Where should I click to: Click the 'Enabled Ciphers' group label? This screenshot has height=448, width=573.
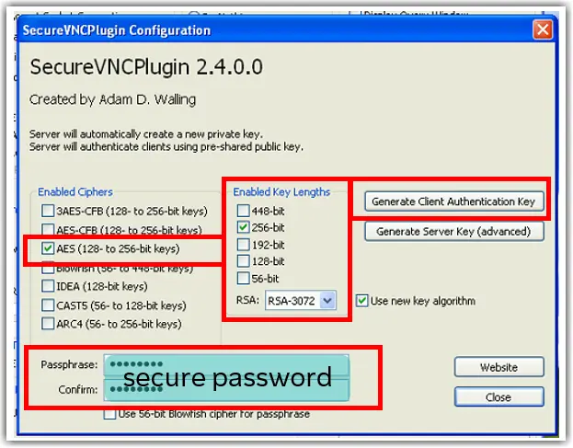coord(75,192)
